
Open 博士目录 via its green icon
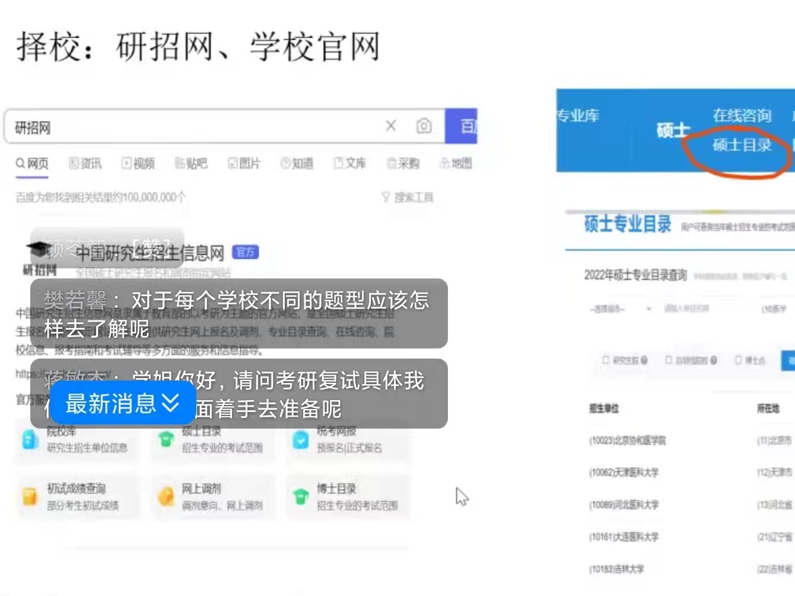click(301, 496)
